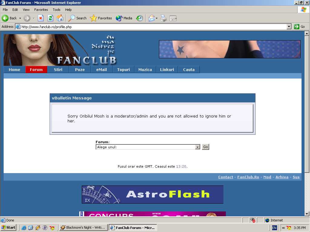Viewport: 310px width, 232px height.
Task: Click the address URL field
Action: [153, 27]
